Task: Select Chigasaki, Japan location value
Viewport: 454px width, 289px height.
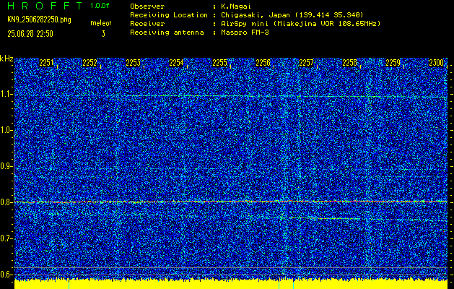Action: [x=292, y=15]
